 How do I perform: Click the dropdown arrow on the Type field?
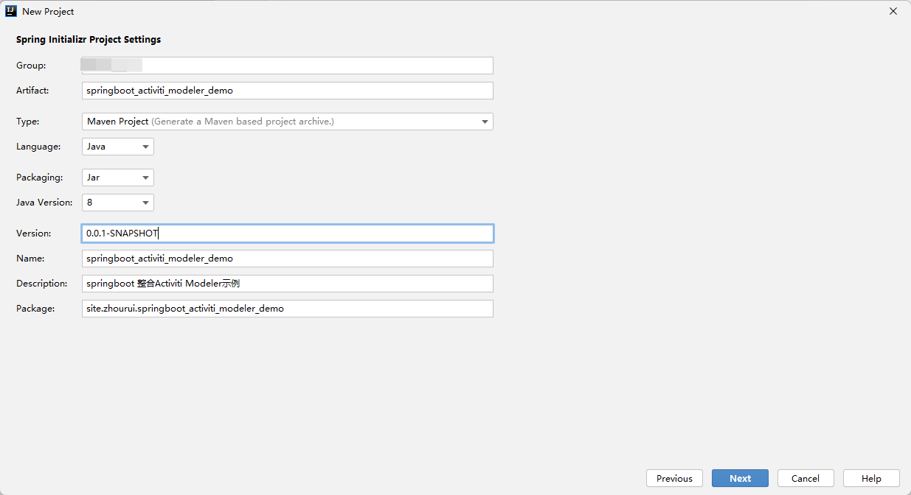tap(485, 121)
